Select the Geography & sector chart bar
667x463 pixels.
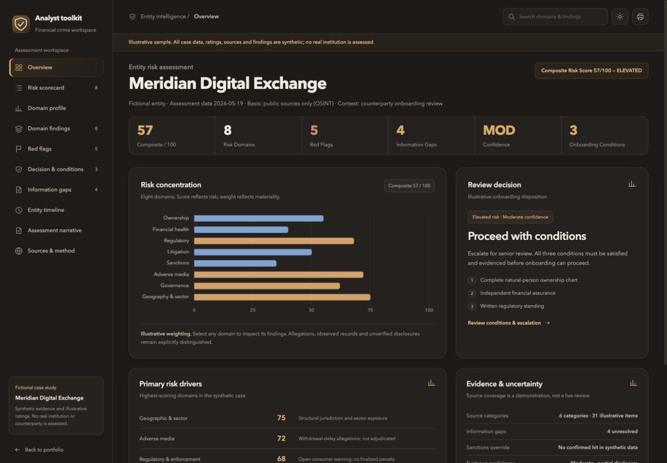pyautogui.click(x=282, y=297)
